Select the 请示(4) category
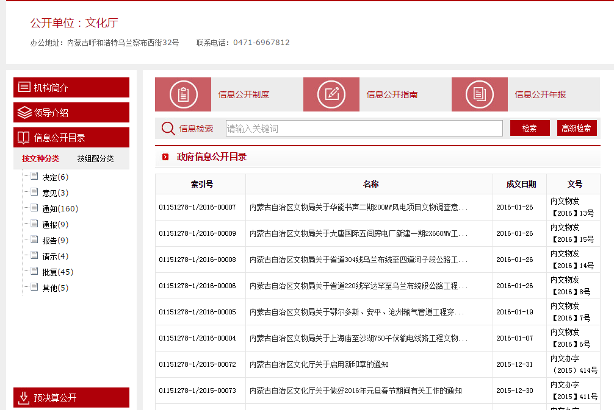 [55, 256]
